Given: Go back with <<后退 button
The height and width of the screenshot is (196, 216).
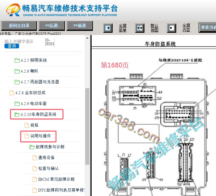Looking at the screenshot, I should click(x=52, y=26).
